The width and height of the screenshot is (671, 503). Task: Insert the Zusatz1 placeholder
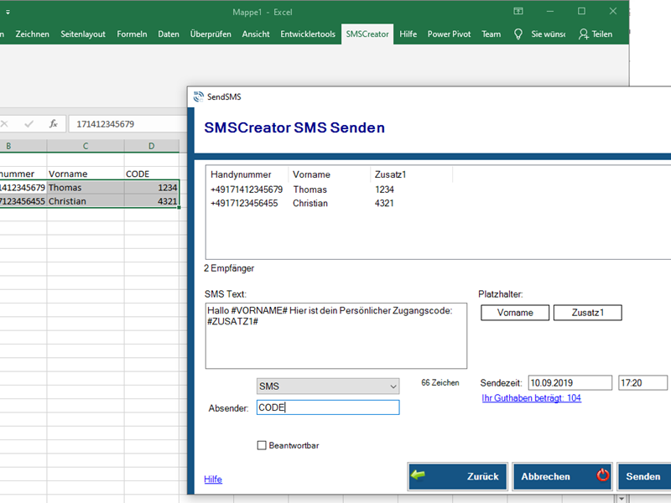587,313
